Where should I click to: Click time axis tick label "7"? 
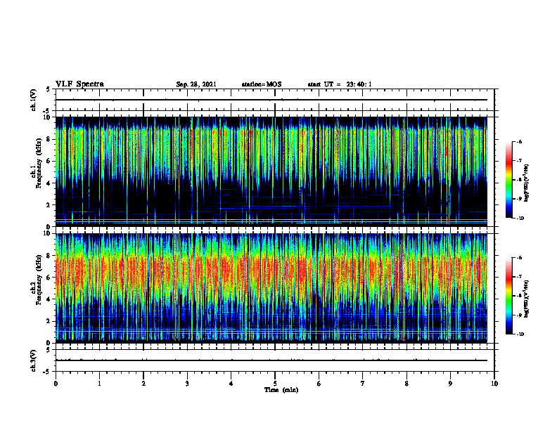pyautogui.click(x=363, y=384)
